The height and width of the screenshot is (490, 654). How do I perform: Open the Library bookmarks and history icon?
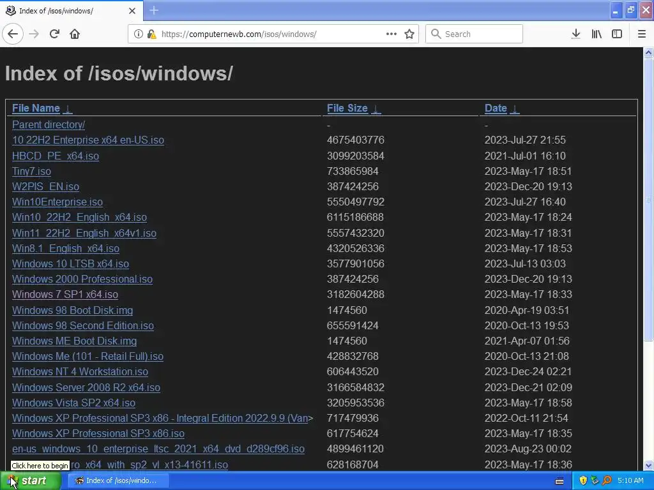[x=597, y=34]
